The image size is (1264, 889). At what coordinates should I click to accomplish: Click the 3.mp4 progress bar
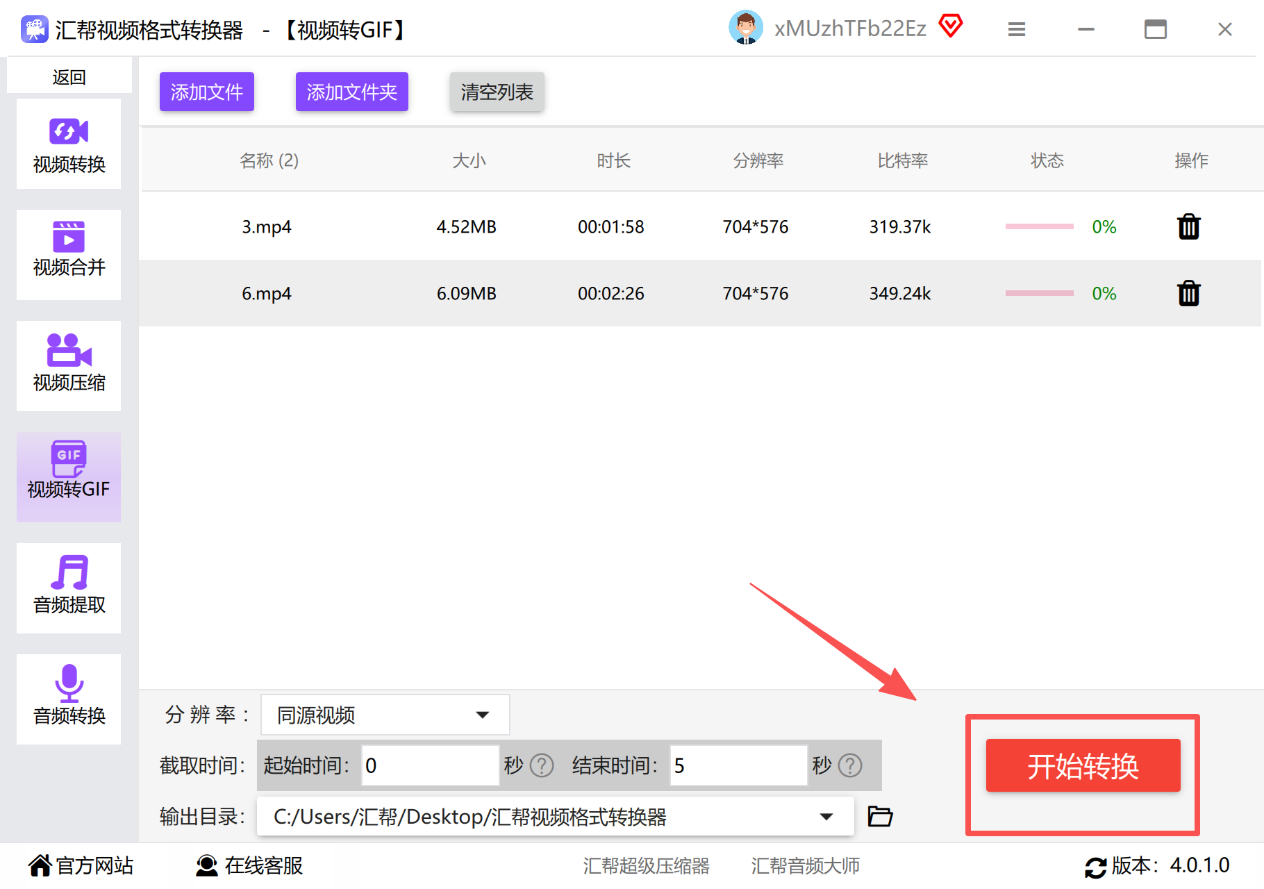point(1040,226)
